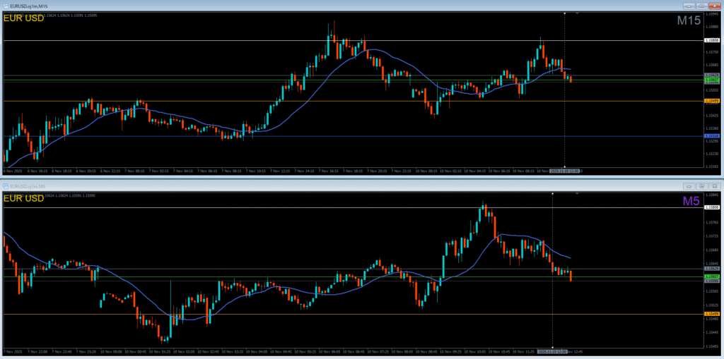Select the chart shift triangle in M5 chart
Viewport: 724px width, 359px height.
click(x=577, y=194)
